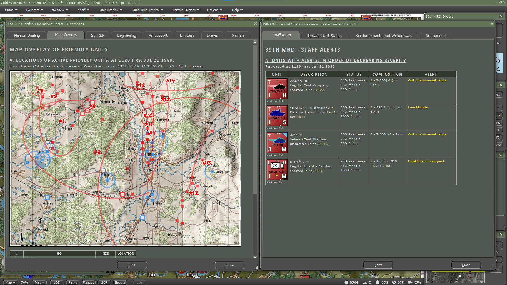
Task: Select the Paths tool at the bottom
Action: [73, 282]
